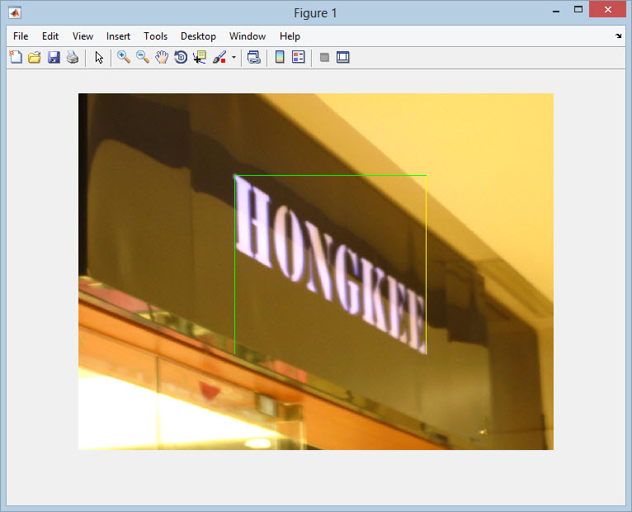Viewport: 632px width, 512px height.
Task: Activate the Zoom Out magnifier tool
Action: [x=143, y=57]
